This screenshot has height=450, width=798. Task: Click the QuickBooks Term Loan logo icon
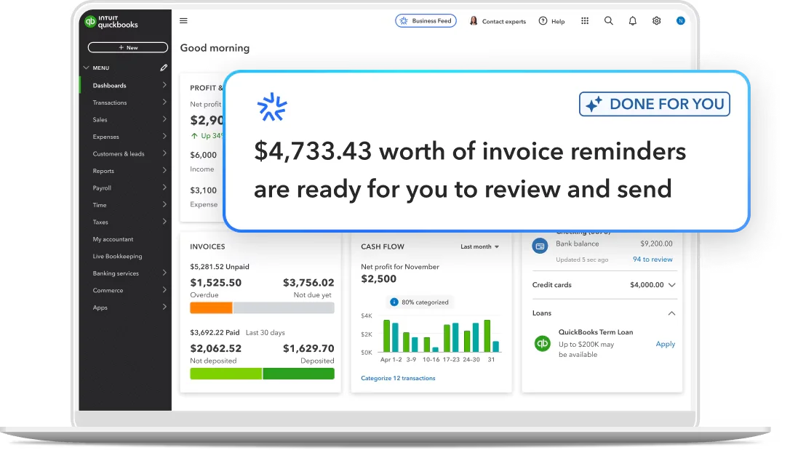[542, 343]
